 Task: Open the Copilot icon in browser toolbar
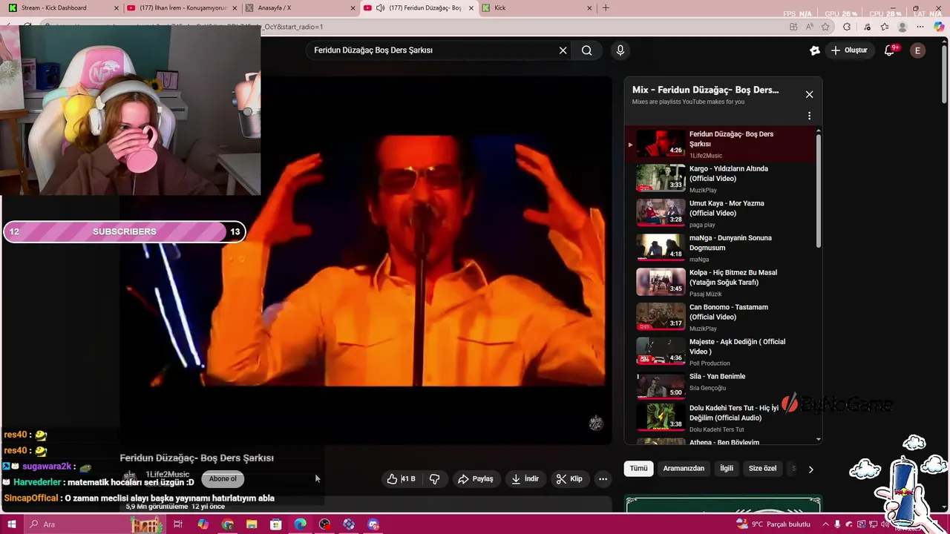pos(939,27)
